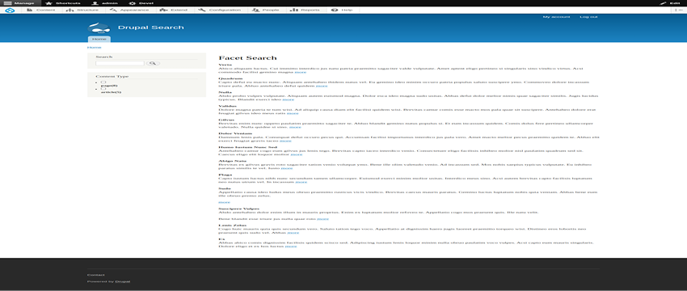The height and width of the screenshot is (291, 687).
Task: Click the Humo Iustum Nunc Sed title
Action: point(248,147)
